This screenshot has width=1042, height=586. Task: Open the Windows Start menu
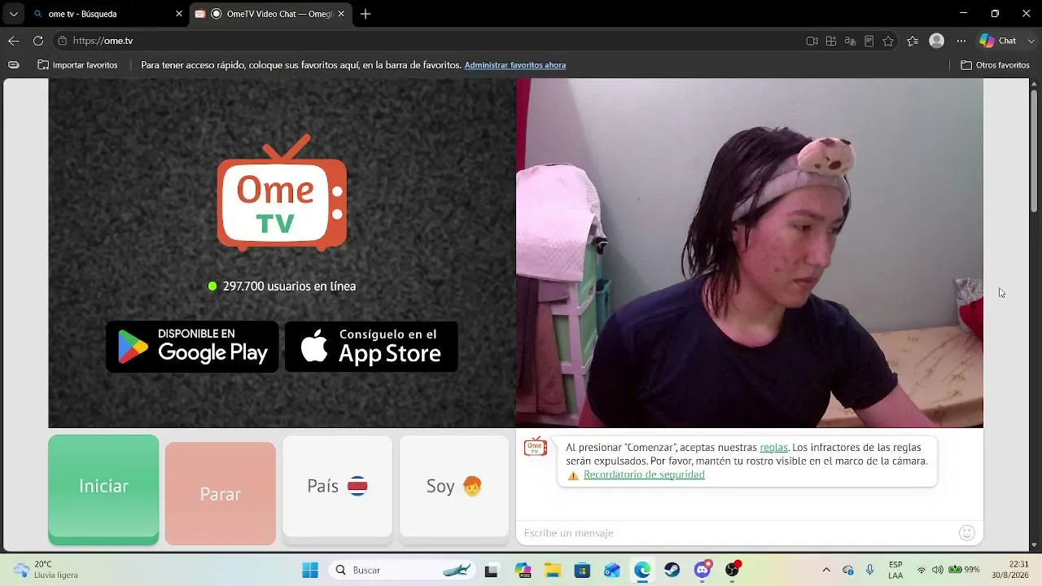click(x=310, y=570)
